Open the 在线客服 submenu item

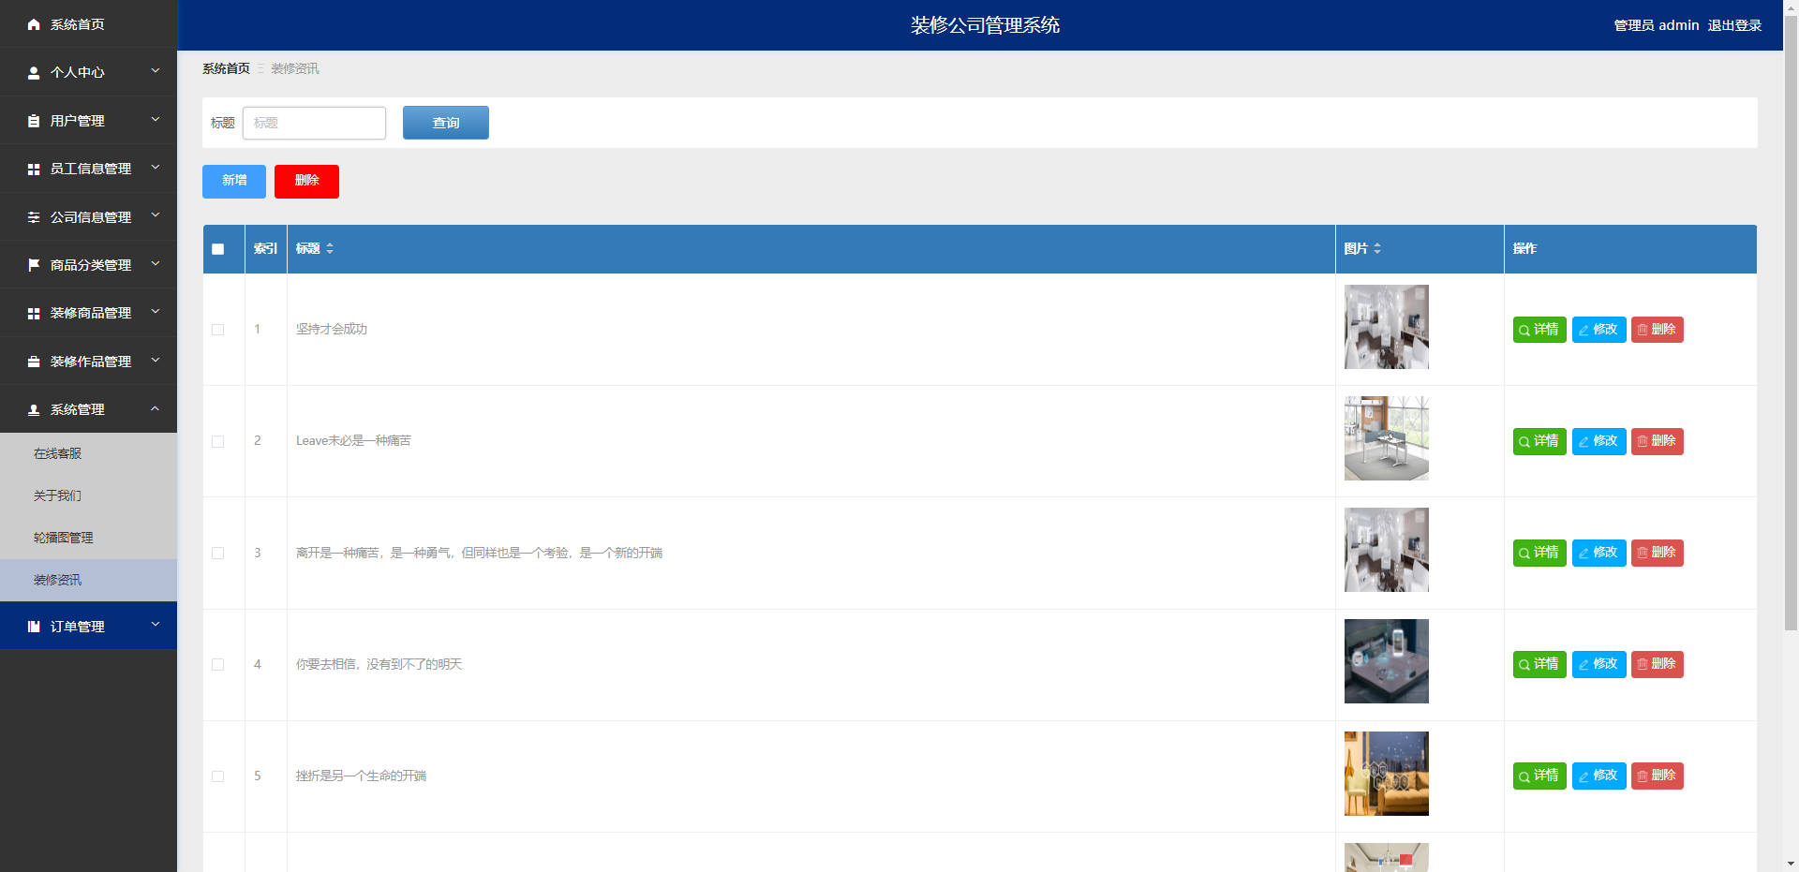[88, 453]
